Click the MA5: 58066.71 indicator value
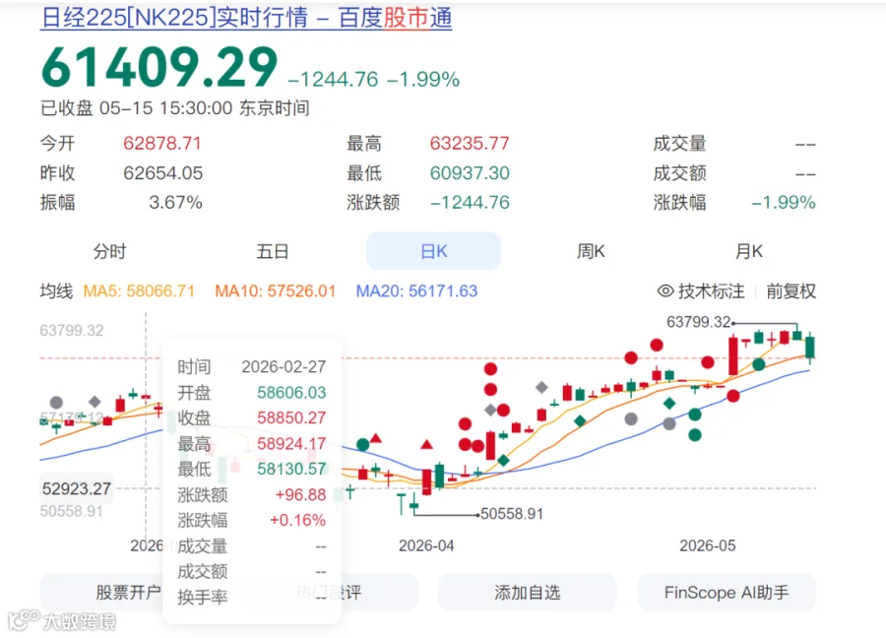This screenshot has height=638, width=886. pos(139,291)
